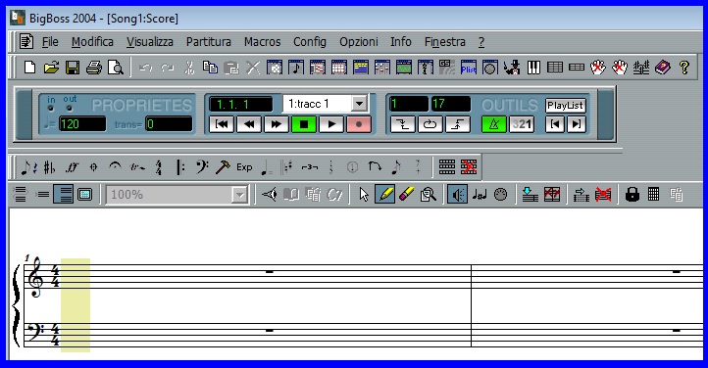
Task: Click the rewind button
Action: (249, 124)
